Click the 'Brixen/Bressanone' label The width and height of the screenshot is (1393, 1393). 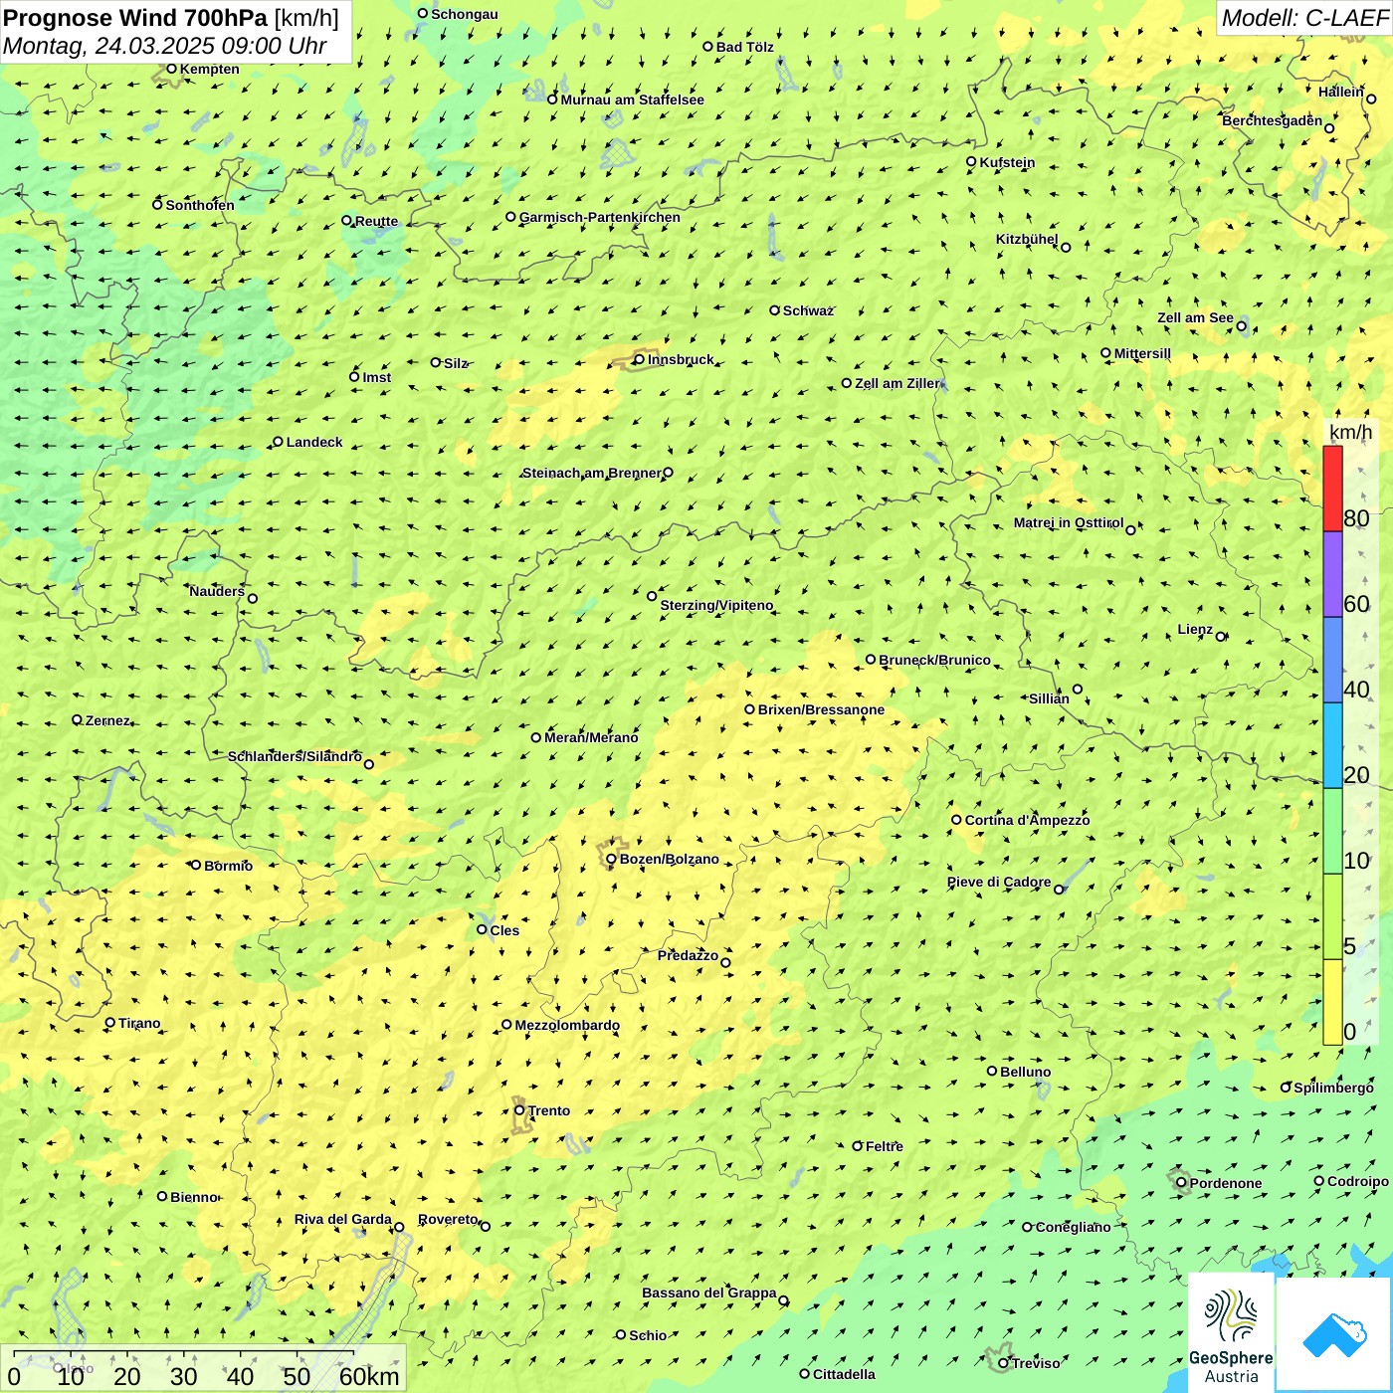click(821, 709)
